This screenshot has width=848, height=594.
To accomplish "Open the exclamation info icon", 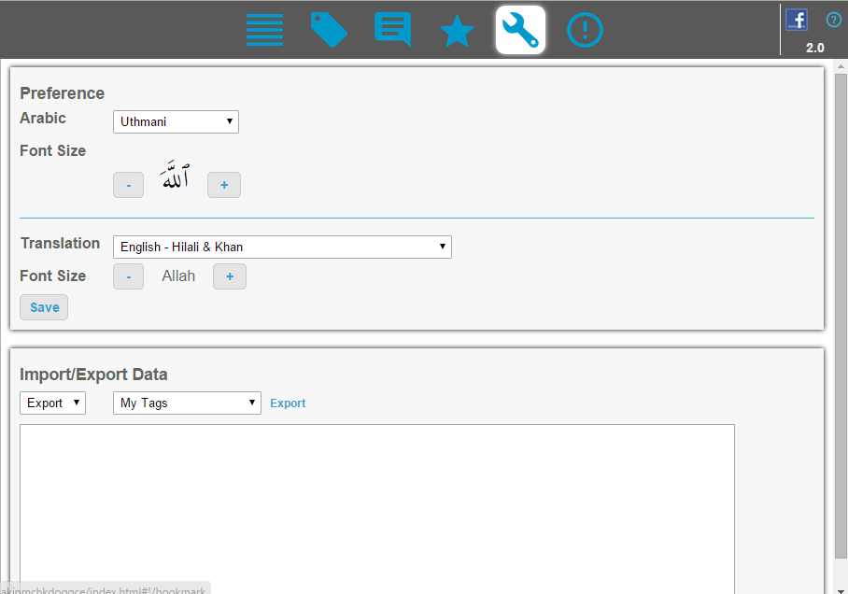I will [585, 30].
